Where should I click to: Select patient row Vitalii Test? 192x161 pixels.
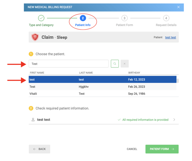click(102, 94)
